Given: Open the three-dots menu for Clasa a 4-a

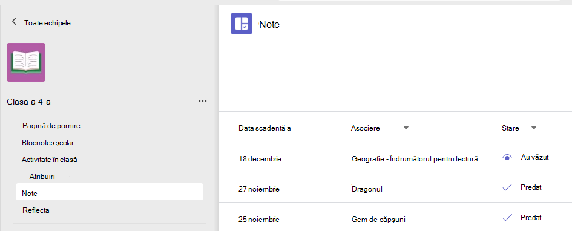Looking at the screenshot, I should pos(203,101).
